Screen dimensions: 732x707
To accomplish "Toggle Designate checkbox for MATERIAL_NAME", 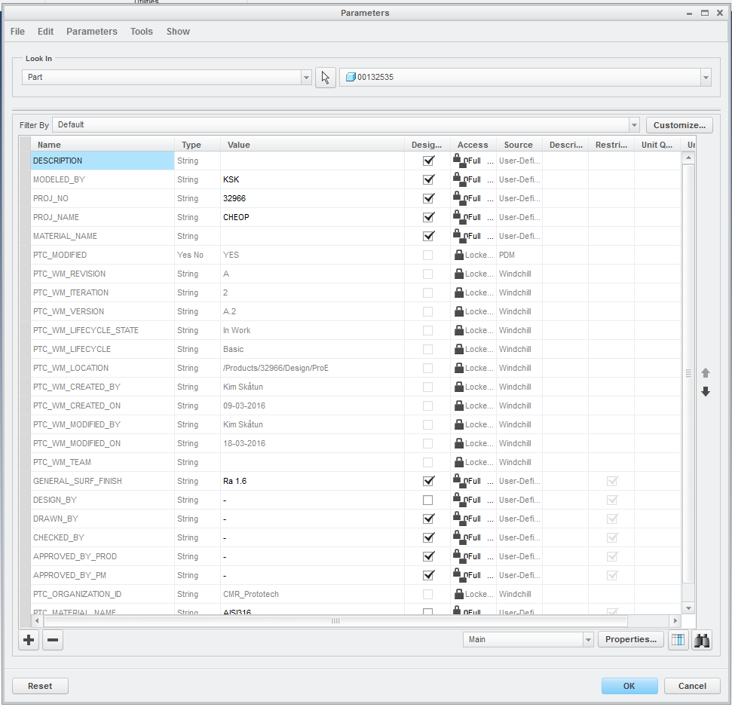I will tap(428, 236).
